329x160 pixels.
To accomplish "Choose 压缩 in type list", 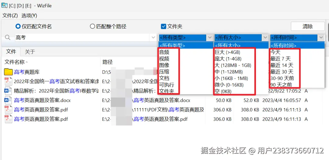I will click(x=164, y=72).
